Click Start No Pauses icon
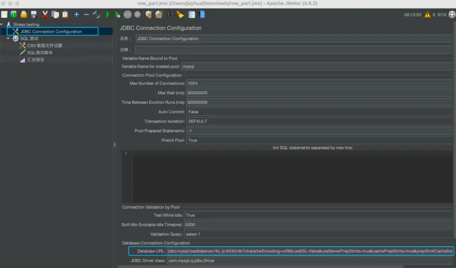The image size is (456, 268). pyautogui.click(x=117, y=14)
